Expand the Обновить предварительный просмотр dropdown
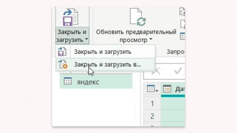237x133 pixels. point(151,39)
